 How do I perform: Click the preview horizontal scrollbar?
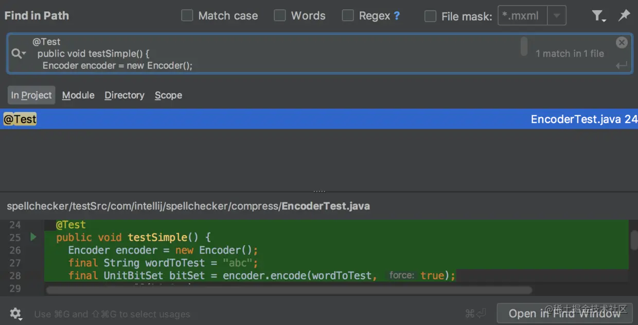(289, 290)
